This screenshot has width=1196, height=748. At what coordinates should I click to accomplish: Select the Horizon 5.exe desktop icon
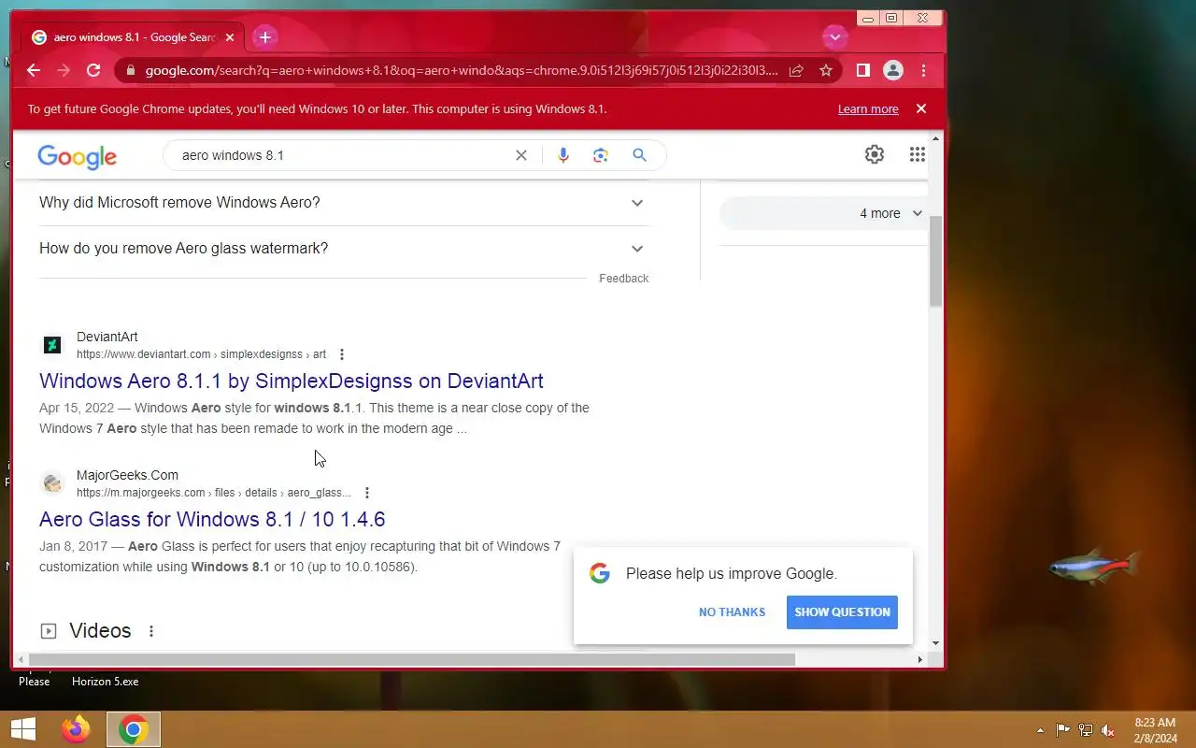(x=106, y=682)
